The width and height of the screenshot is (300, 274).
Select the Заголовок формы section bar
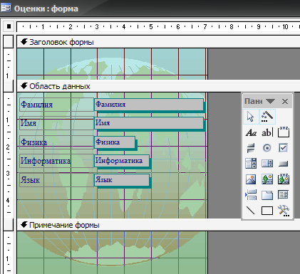[158, 42]
